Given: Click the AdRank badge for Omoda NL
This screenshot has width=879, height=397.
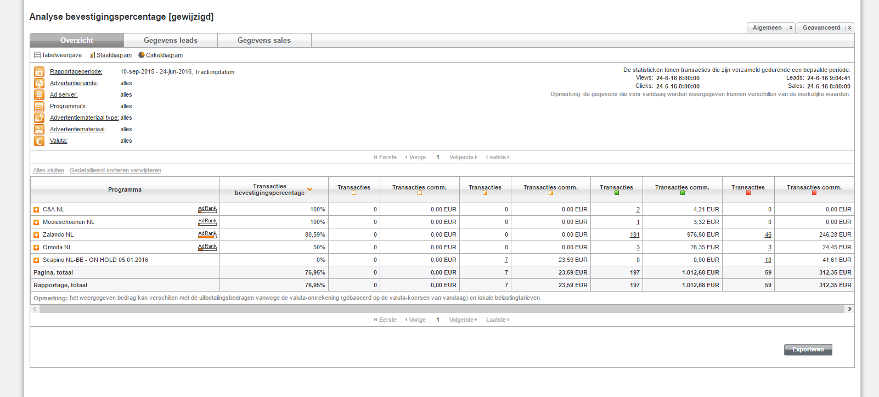Looking at the screenshot, I should pos(207,247).
